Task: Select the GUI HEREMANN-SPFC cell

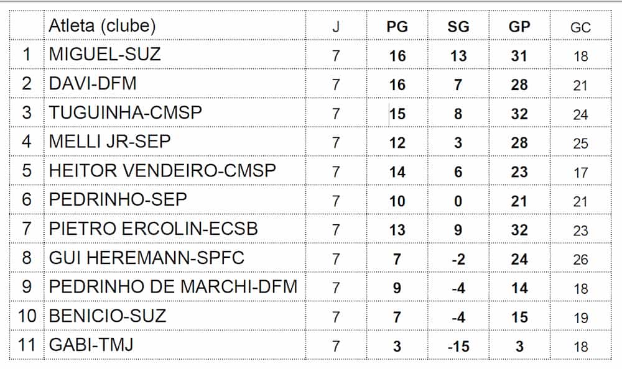Action: pos(147,258)
